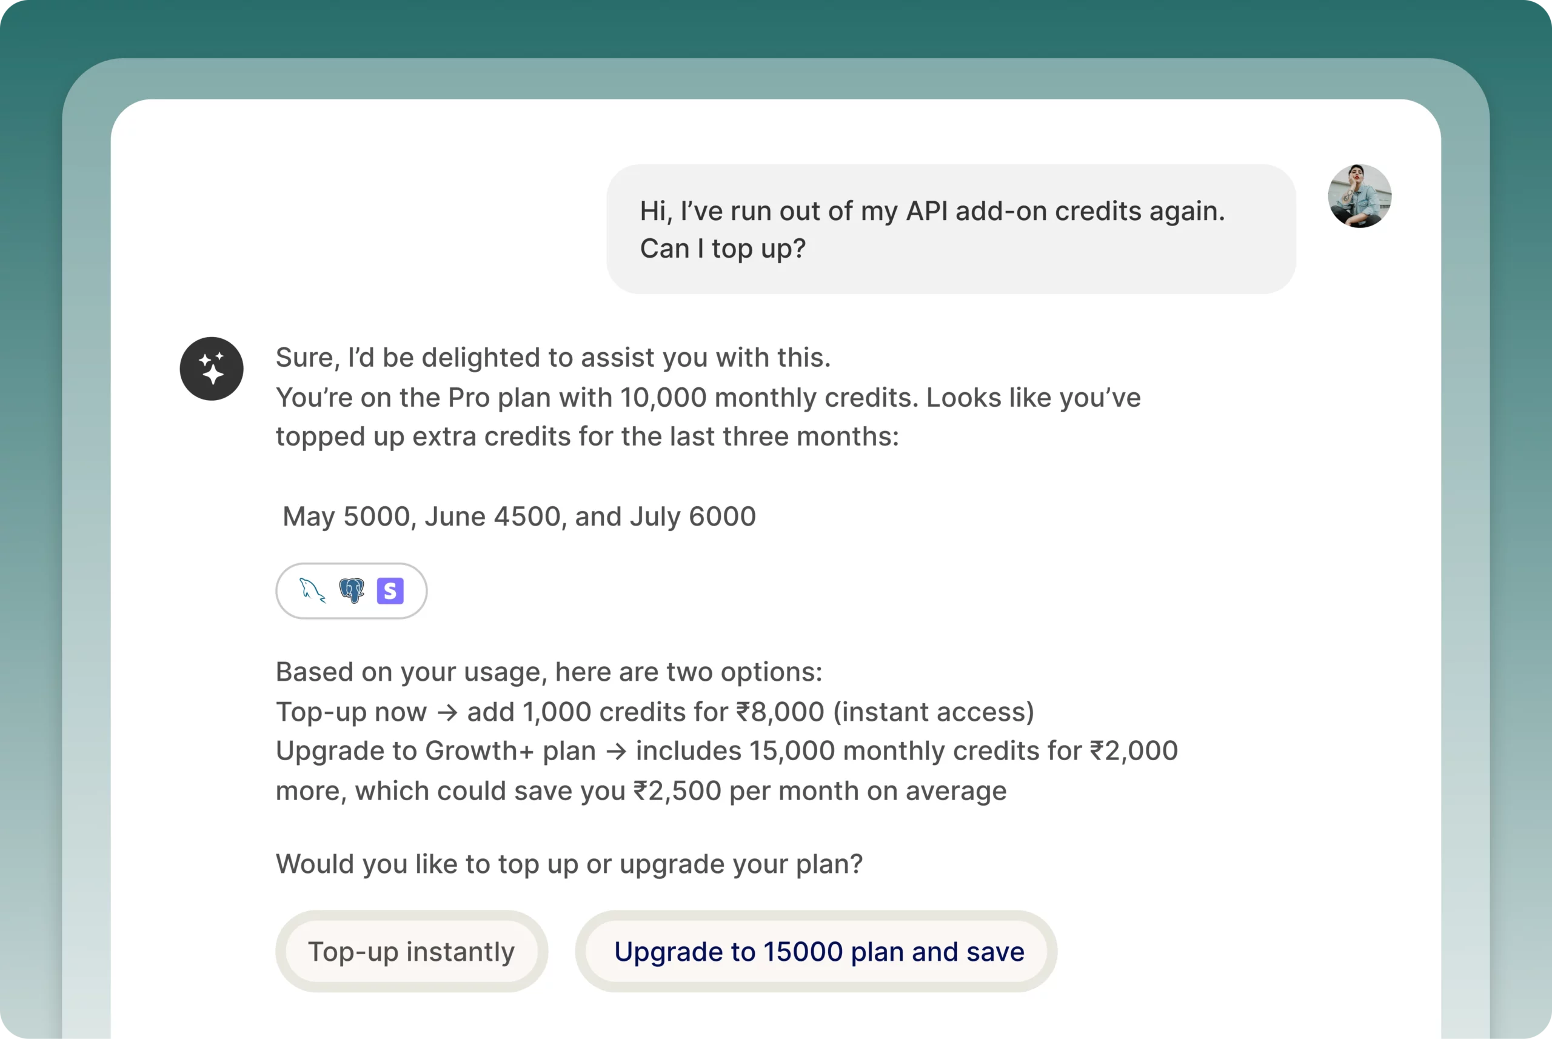The height and width of the screenshot is (1039, 1552).
Task: Select the purple S Stripe badge
Action: (x=390, y=590)
